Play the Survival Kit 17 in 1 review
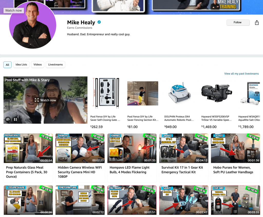263x217 pixels. coord(183,148)
